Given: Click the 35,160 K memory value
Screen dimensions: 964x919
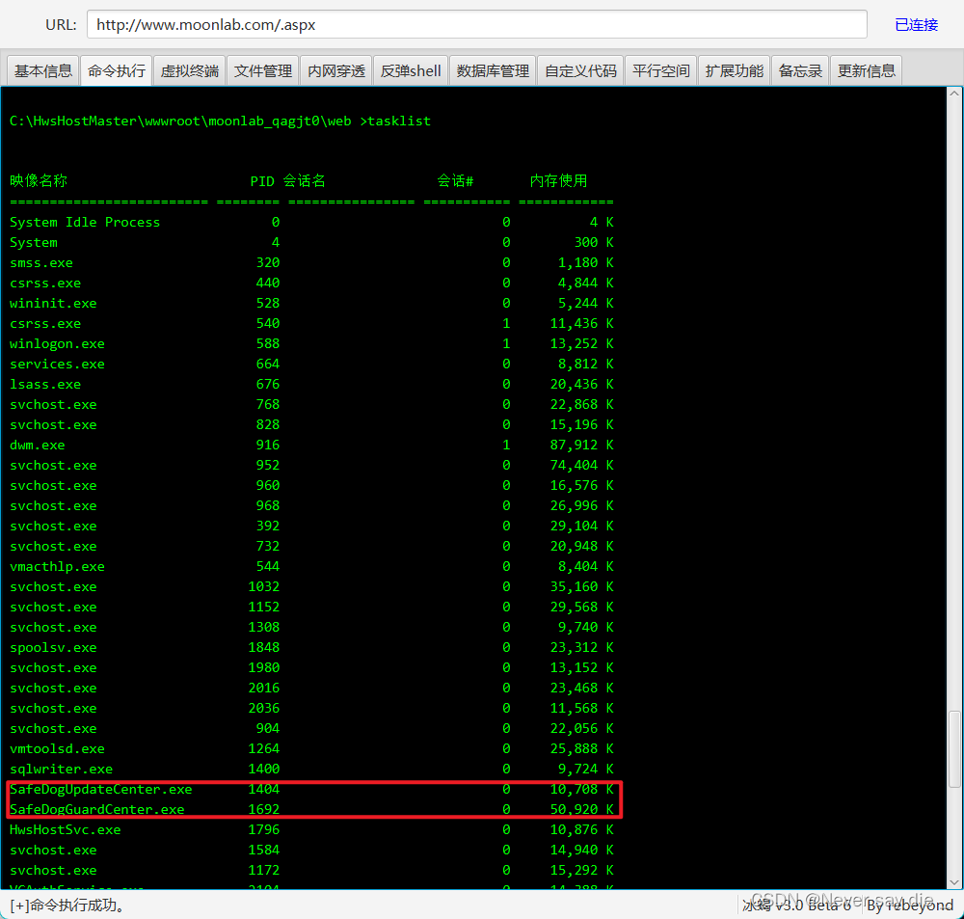Looking at the screenshot, I should (581, 587).
